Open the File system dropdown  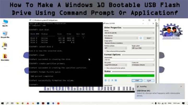(x=116, y=65)
